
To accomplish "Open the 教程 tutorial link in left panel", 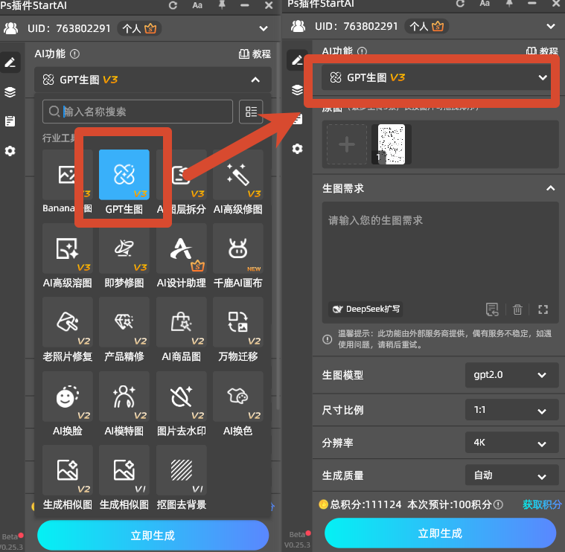I will (x=255, y=54).
